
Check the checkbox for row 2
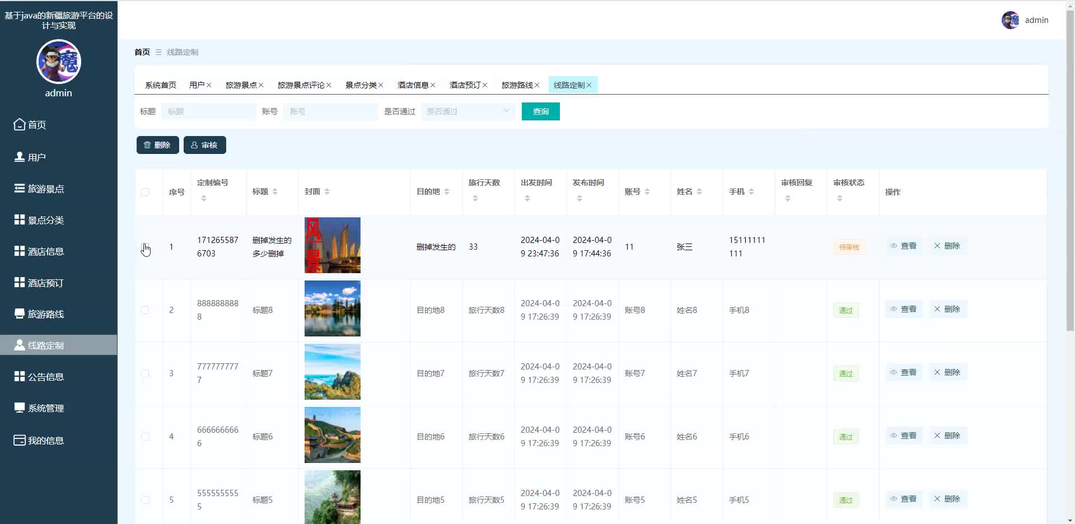146,311
